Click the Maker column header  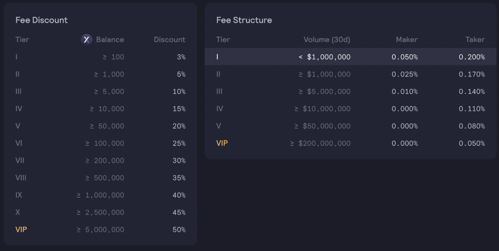(x=407, y=40)
